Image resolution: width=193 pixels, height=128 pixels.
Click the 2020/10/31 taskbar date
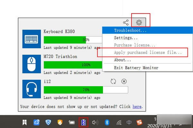pos(160,126)
